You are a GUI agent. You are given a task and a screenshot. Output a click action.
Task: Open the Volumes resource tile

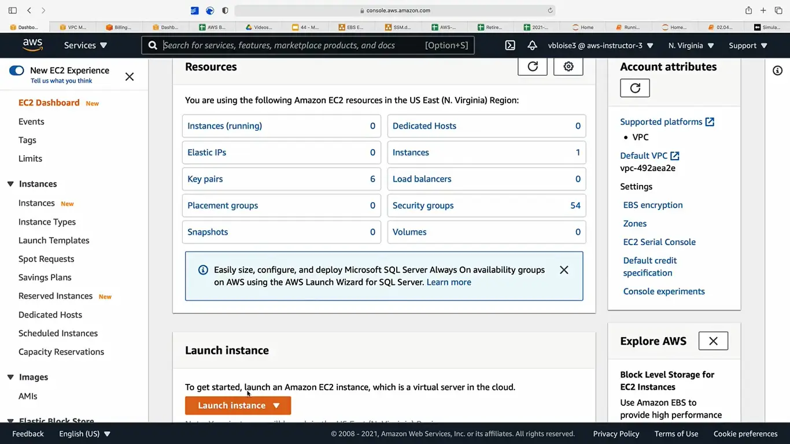coord(487,232)
